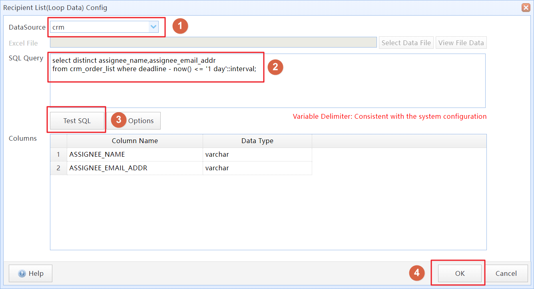Click the Column Name header
This screenshot has width=534, height=289.
(135, 141)
